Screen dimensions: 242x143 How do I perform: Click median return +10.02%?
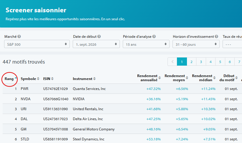(208, 119)
